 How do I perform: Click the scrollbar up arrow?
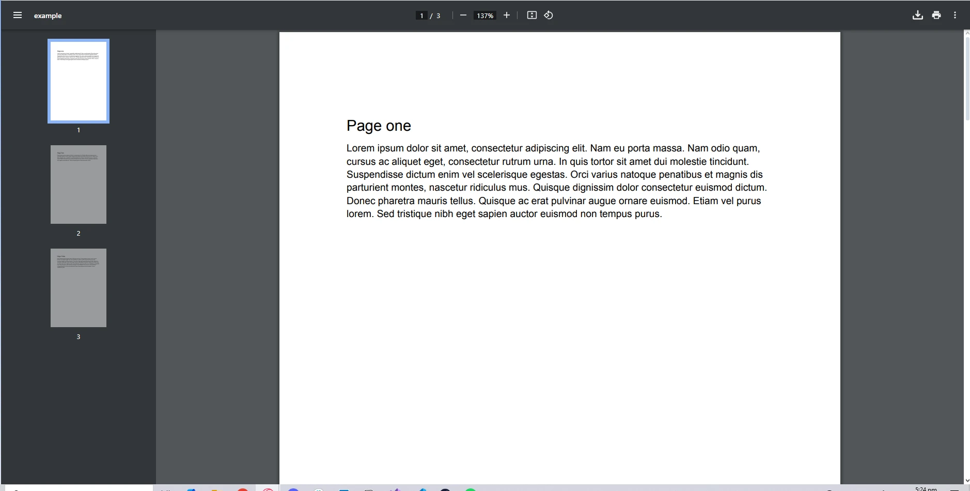(967, 33)
